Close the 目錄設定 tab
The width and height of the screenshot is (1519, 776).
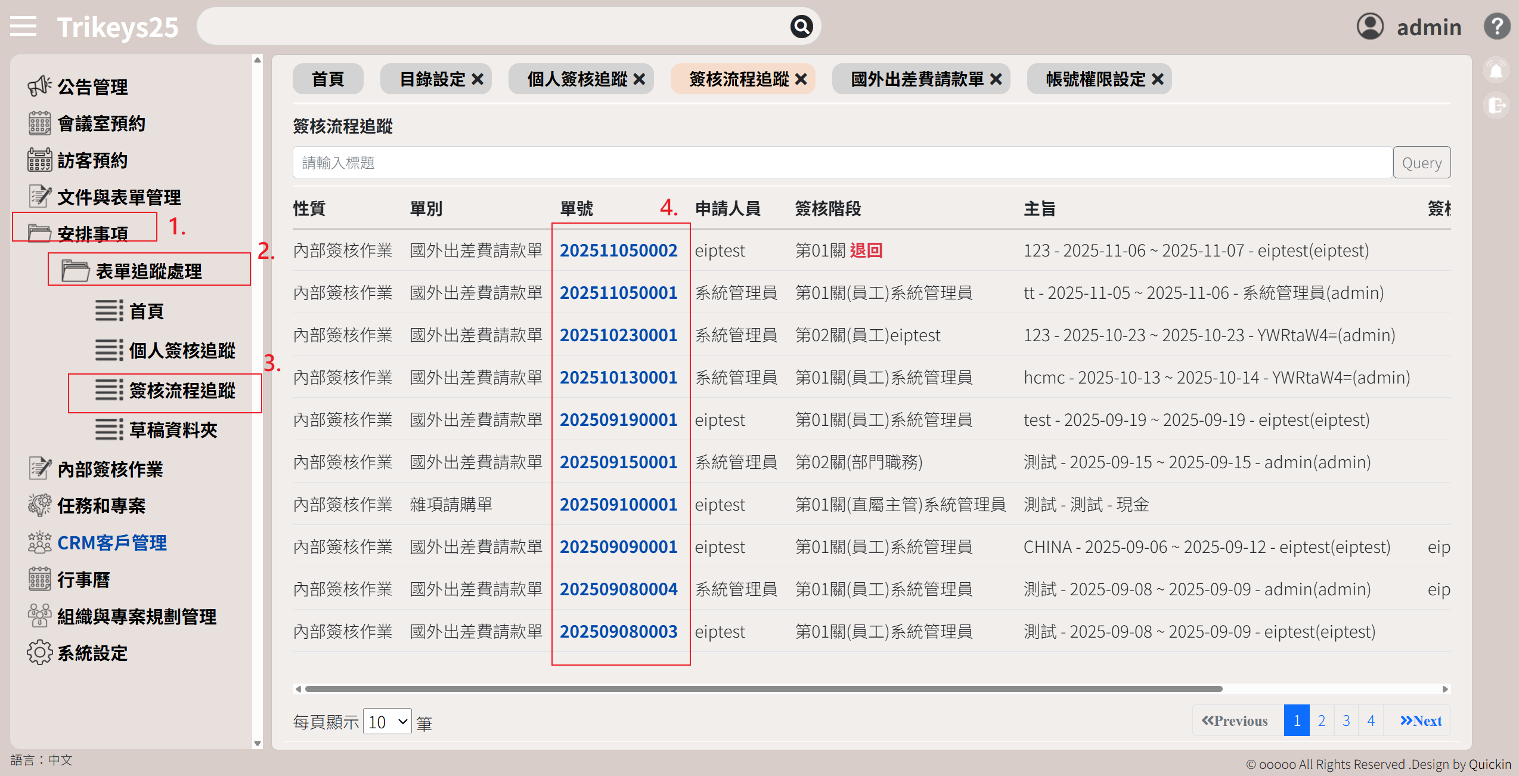click(x=478, y=79)
